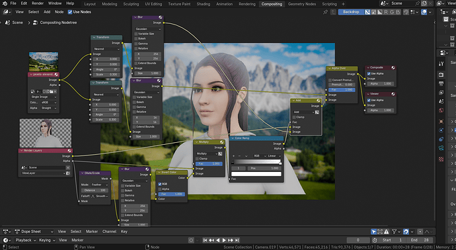Collapse the Color Ramp node

coord(233,138)
